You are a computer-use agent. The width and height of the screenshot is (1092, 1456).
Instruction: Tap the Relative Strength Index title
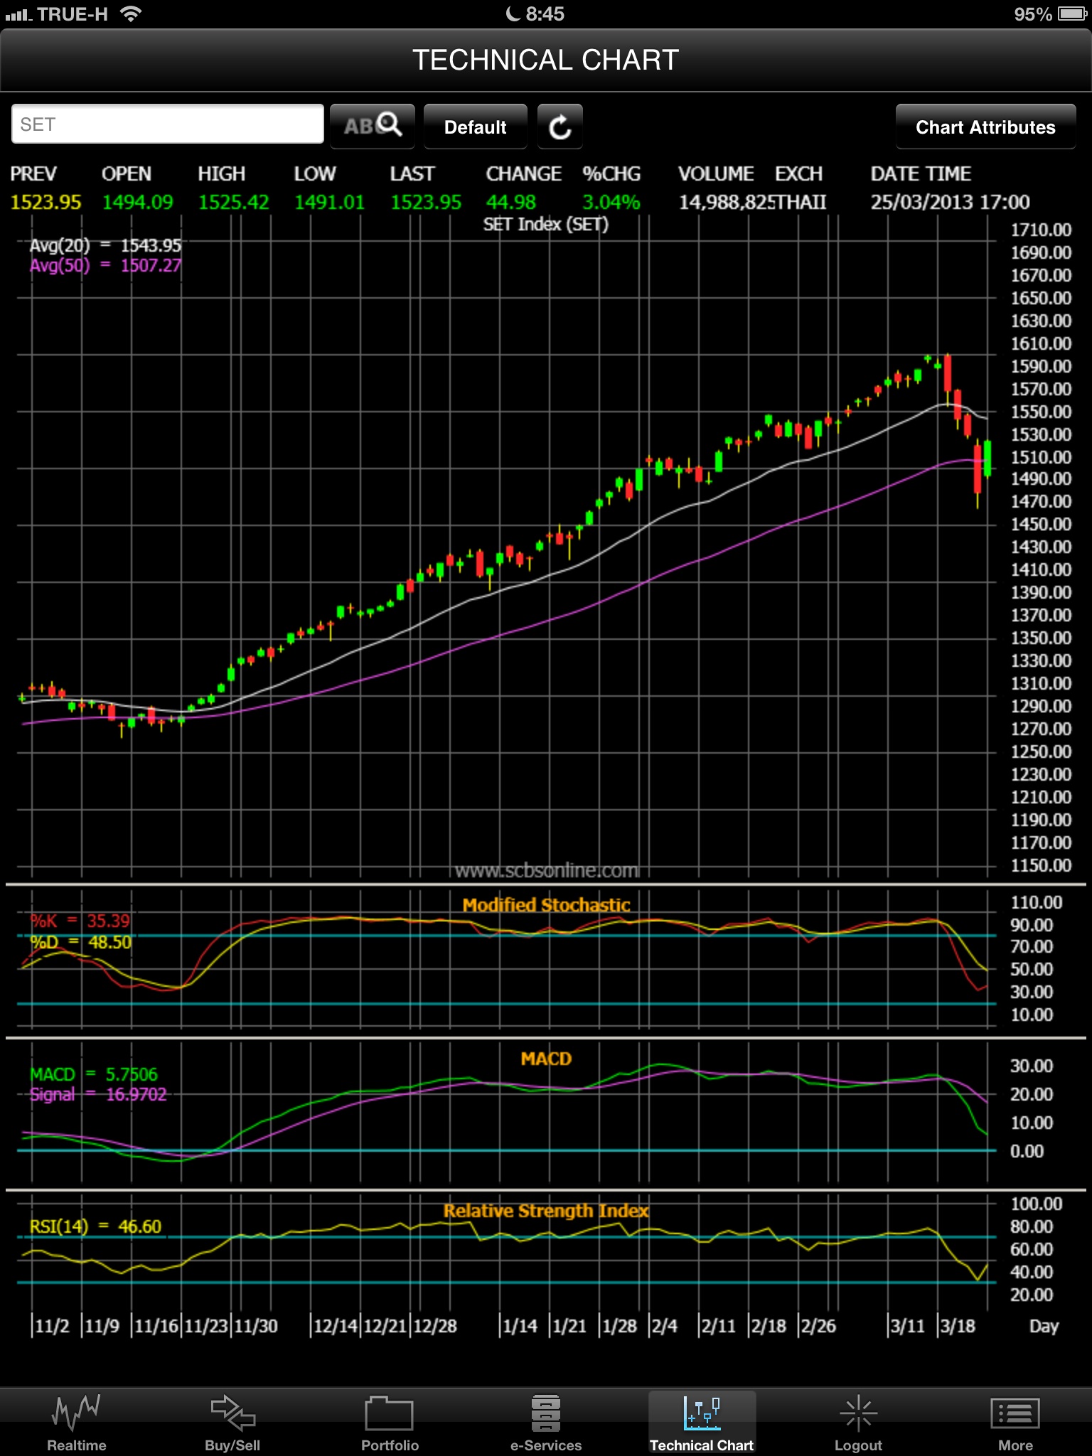(x=546, y=1211)
